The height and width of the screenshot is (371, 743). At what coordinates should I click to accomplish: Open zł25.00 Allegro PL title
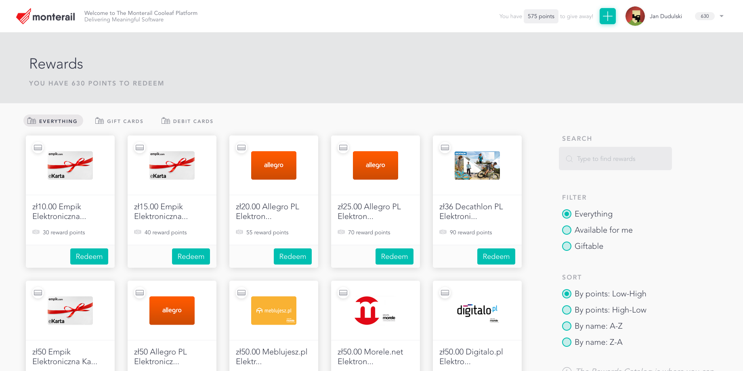[369, 211]
